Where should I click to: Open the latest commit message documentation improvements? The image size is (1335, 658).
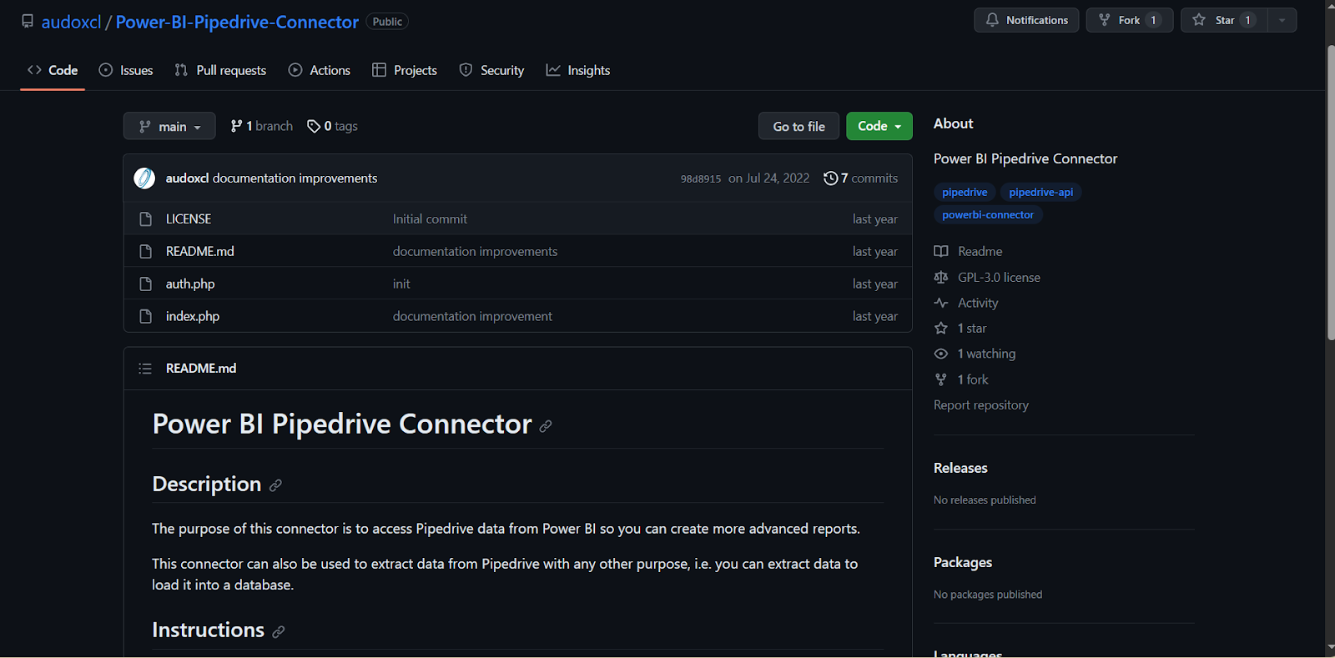click(295, 178)
